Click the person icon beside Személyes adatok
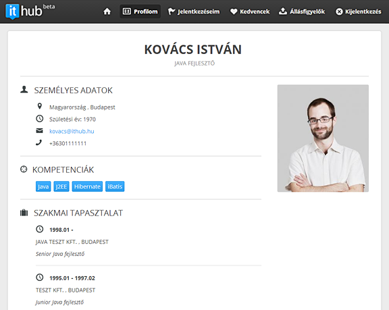389x310 pixels. [x=24, y=90]
